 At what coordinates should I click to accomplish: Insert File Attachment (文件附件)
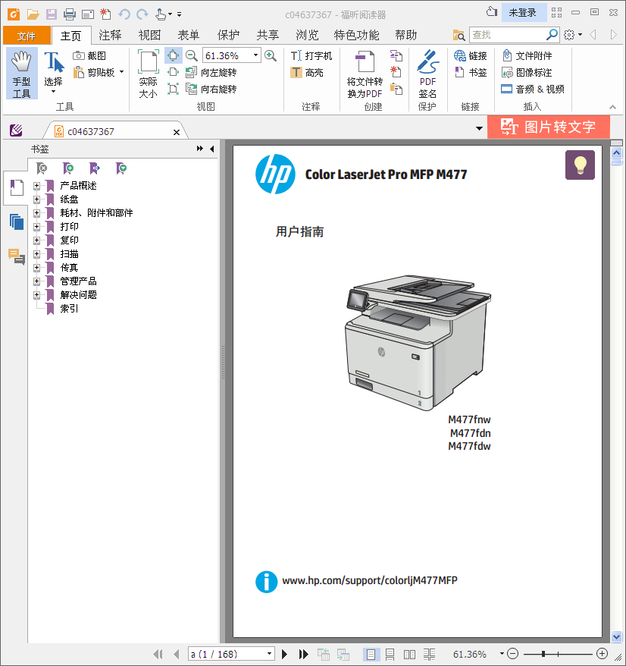(x=527, y=55)
